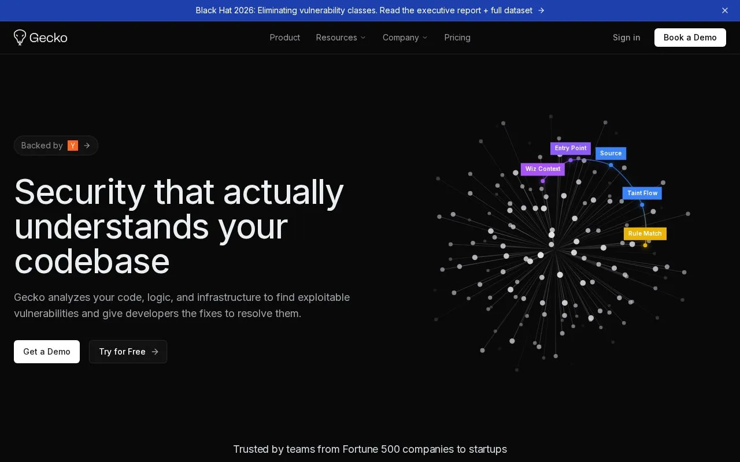Open the Resources navigation menu
Viewport: 740px width, 462px height.
coord(341,38)
